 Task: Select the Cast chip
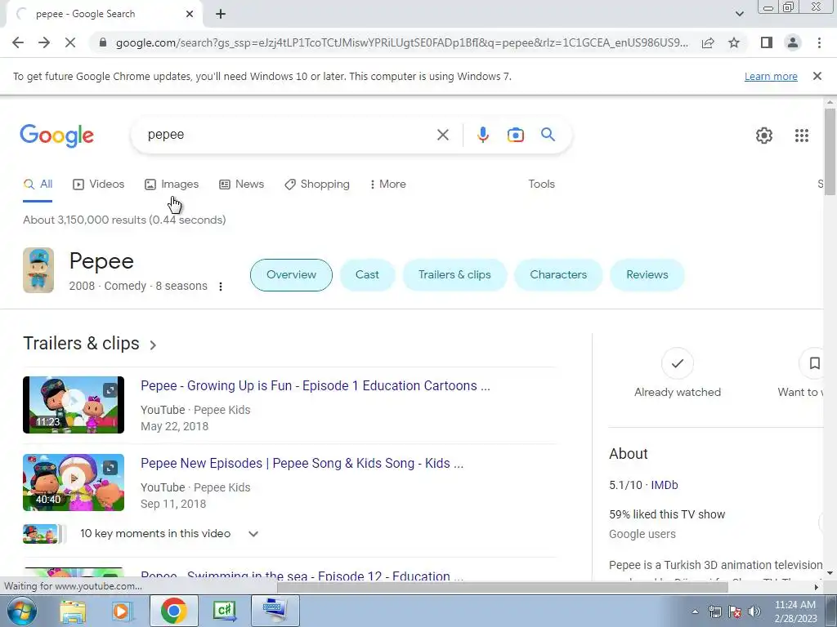[367, 275]
